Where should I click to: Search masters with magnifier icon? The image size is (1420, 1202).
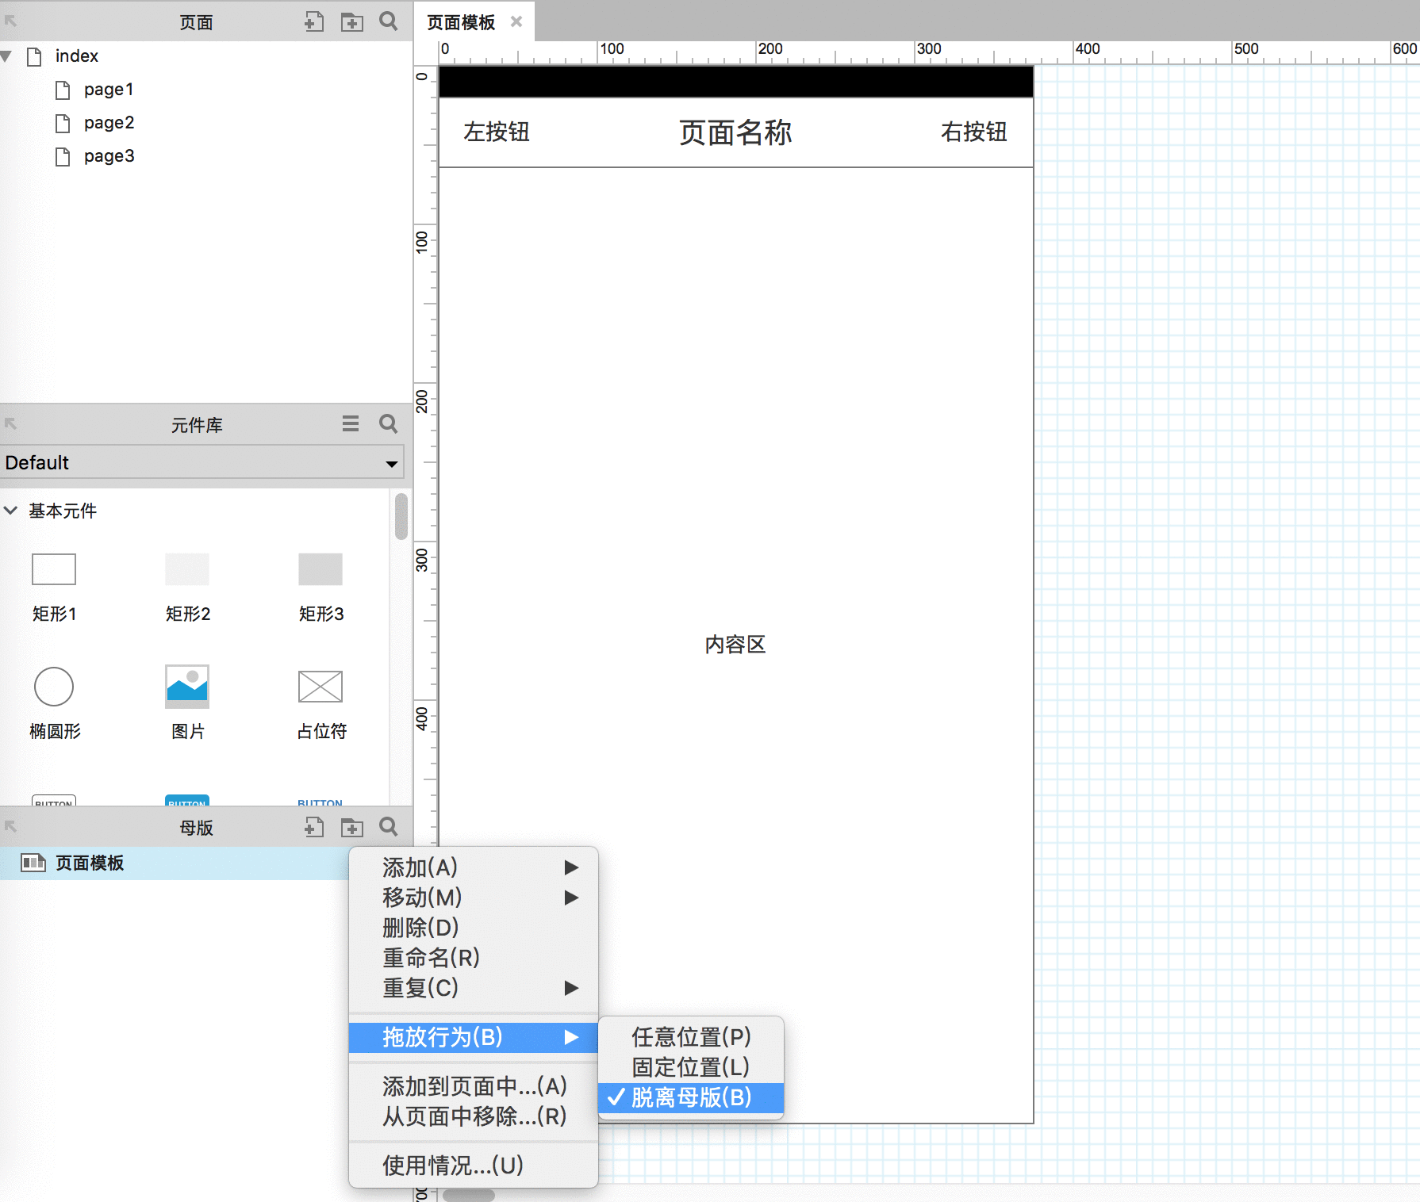point(388,827)
